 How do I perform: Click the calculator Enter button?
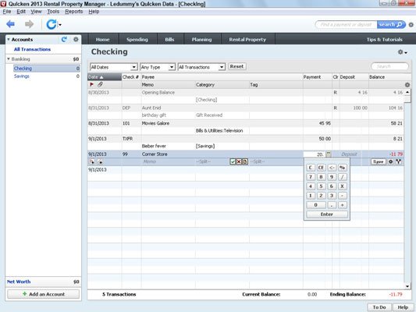326,214
